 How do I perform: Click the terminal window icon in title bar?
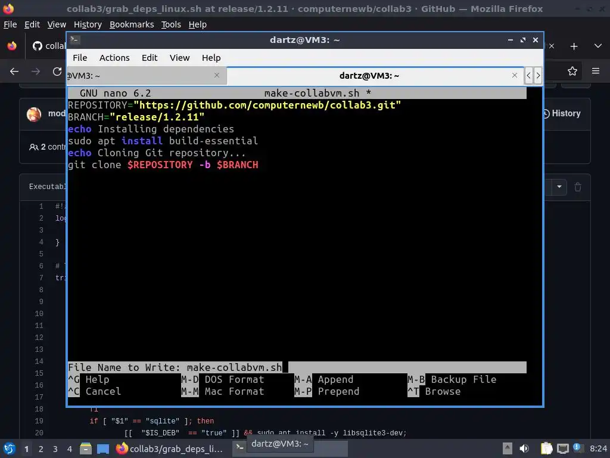74,40
